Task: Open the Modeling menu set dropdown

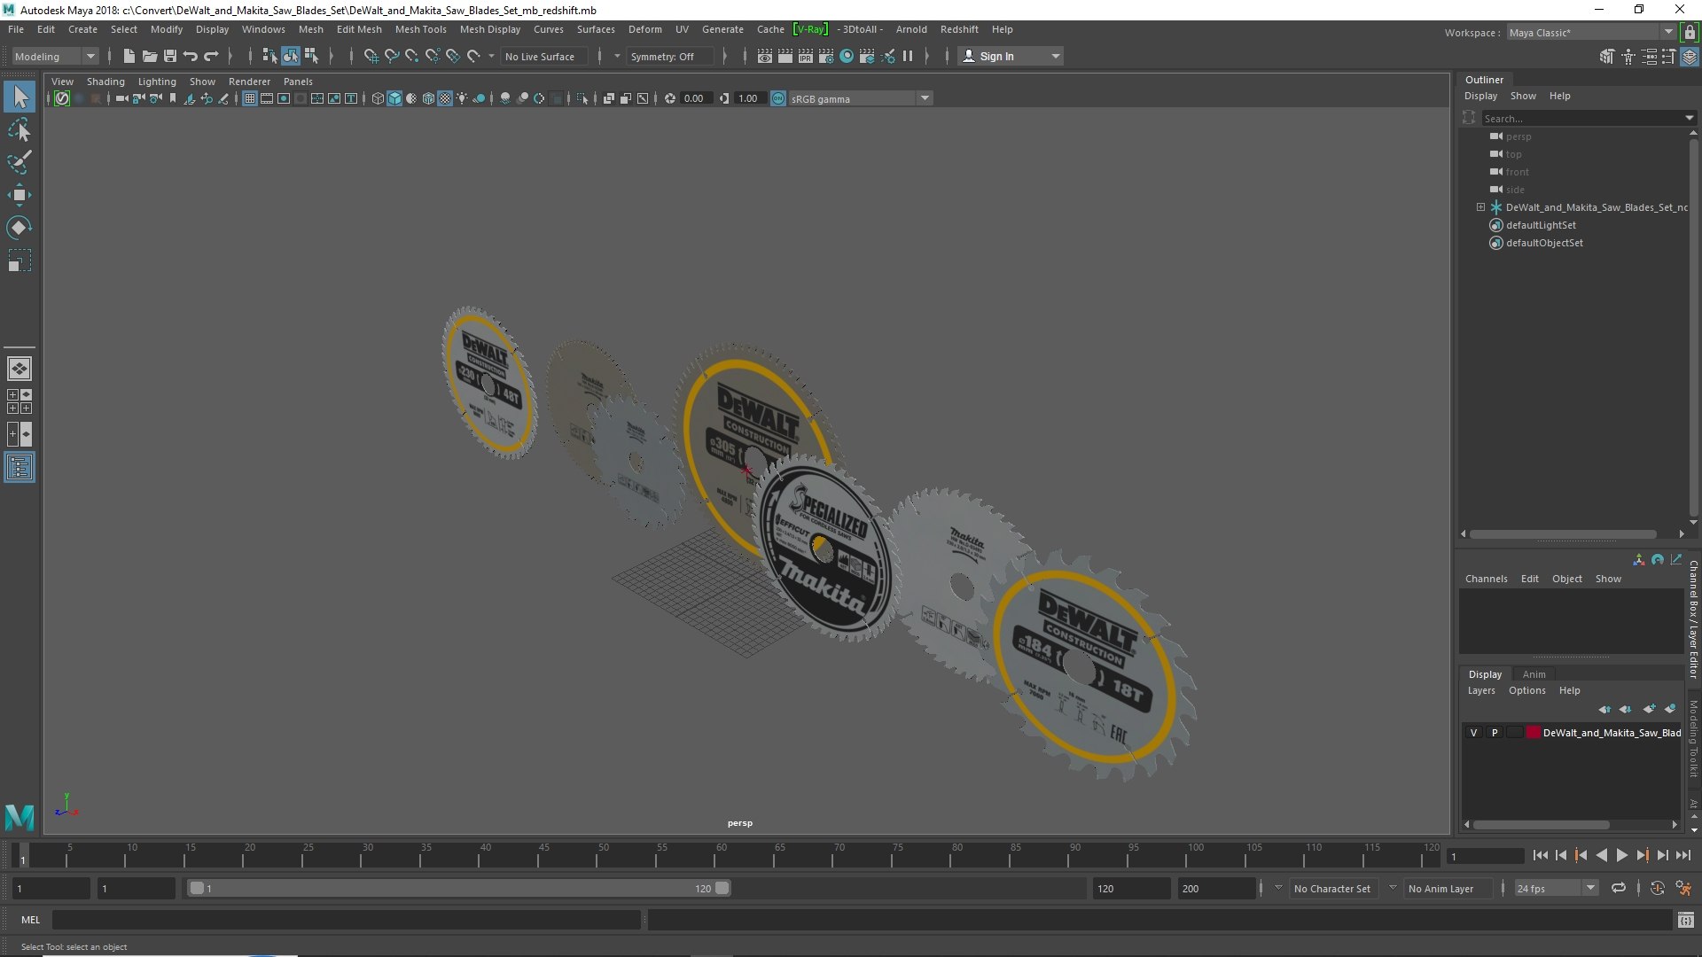Action: pos(55,56)
